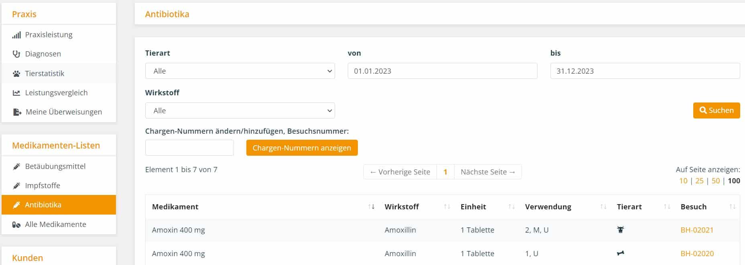Open the Meine Überweisungen export icon
The width and height of the screenshot is (745, 265).
coord(17,112)
